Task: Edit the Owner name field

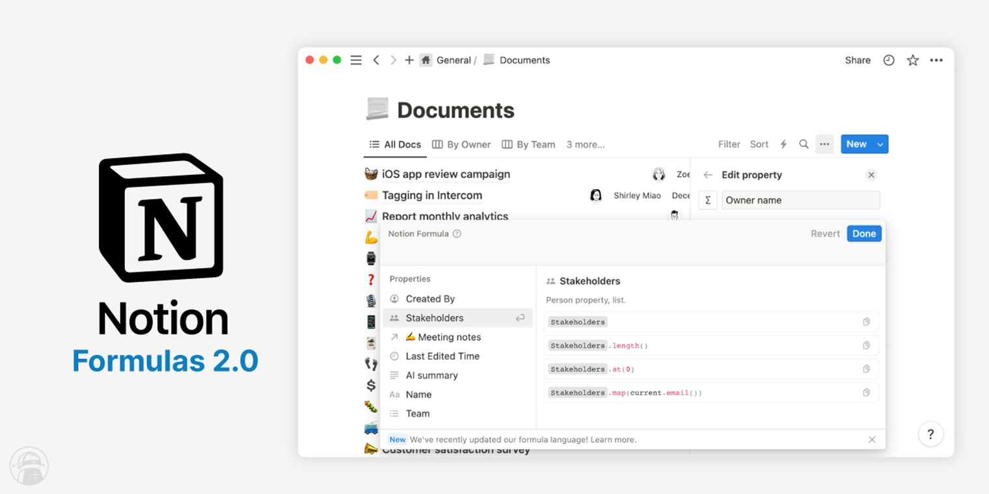Action: (800, 200)
